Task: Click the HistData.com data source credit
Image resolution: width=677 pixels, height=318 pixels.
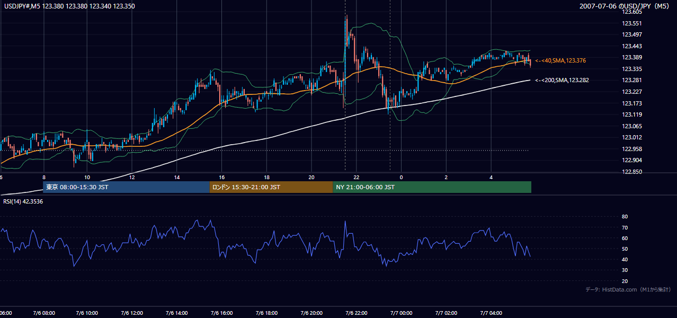Action: click(x=628, y=289)
